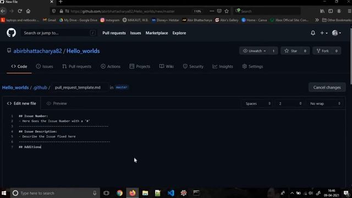Click the Firefox Search box
Screen dimensions: 352x198
click(267, 11)
